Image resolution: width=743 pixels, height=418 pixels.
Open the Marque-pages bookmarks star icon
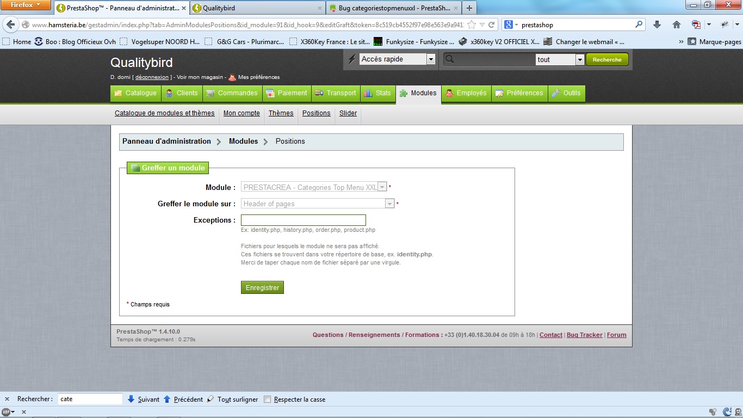(692, 41)
